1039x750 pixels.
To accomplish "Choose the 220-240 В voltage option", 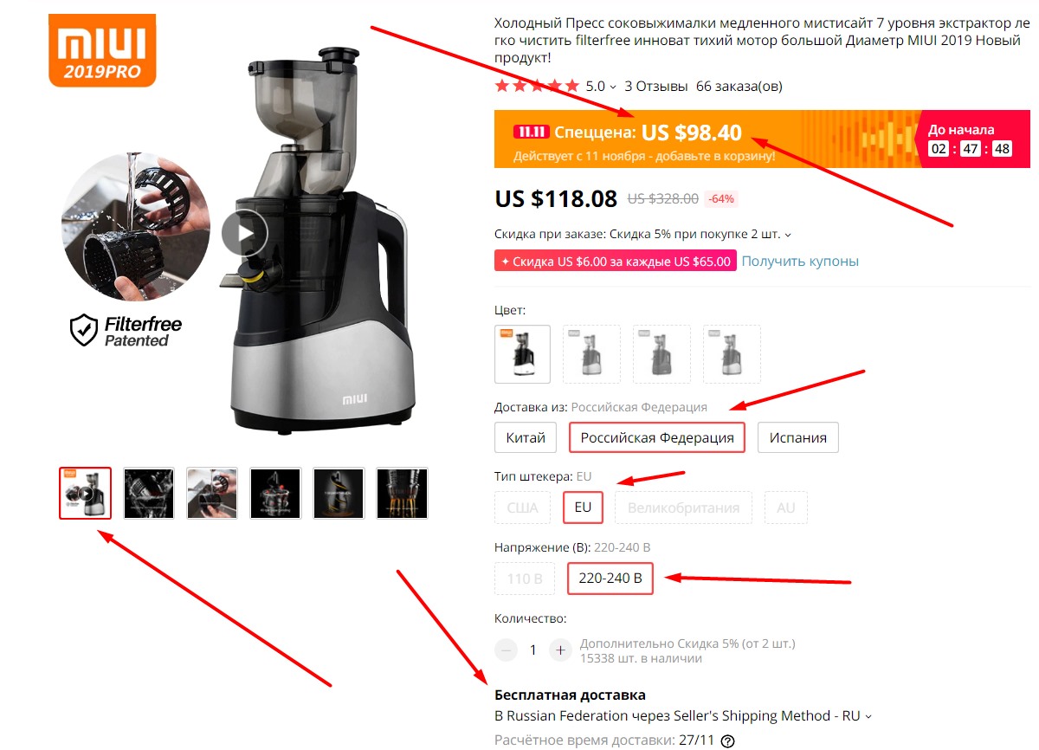I will (610, 579).
